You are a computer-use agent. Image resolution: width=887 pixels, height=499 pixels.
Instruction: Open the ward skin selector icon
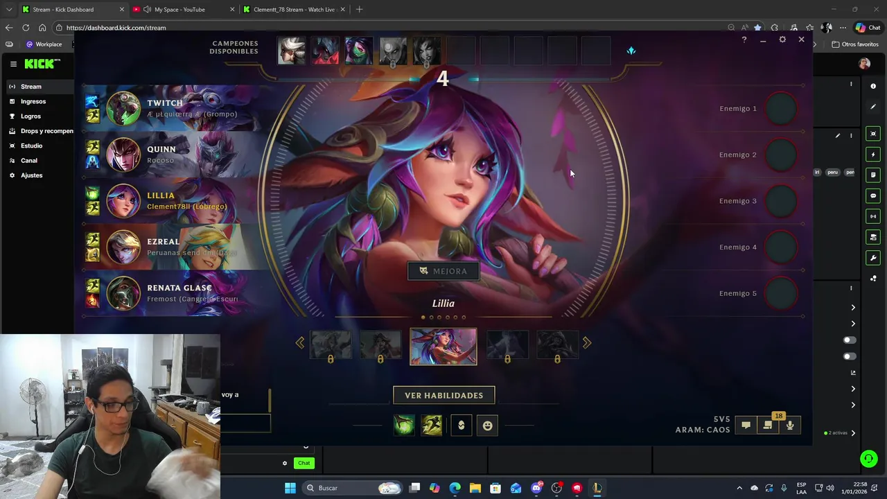coord(462,426)
